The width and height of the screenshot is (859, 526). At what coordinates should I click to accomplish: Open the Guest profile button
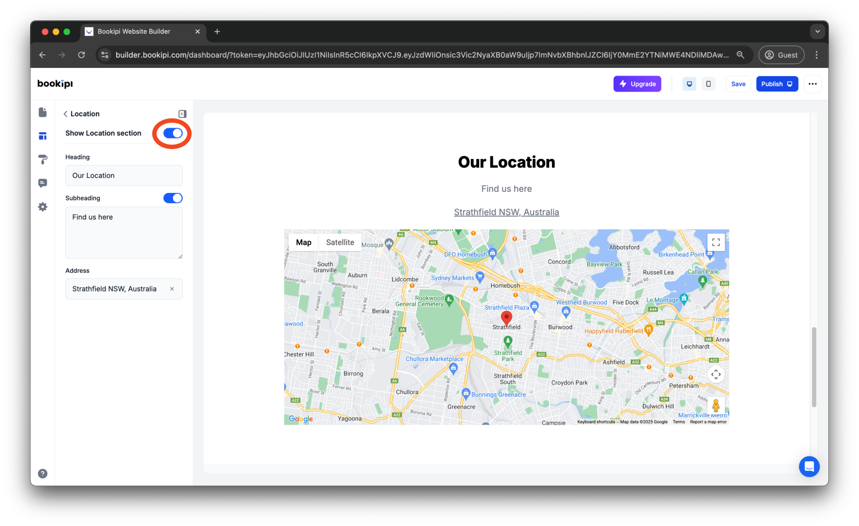click(x=781, y=55)
